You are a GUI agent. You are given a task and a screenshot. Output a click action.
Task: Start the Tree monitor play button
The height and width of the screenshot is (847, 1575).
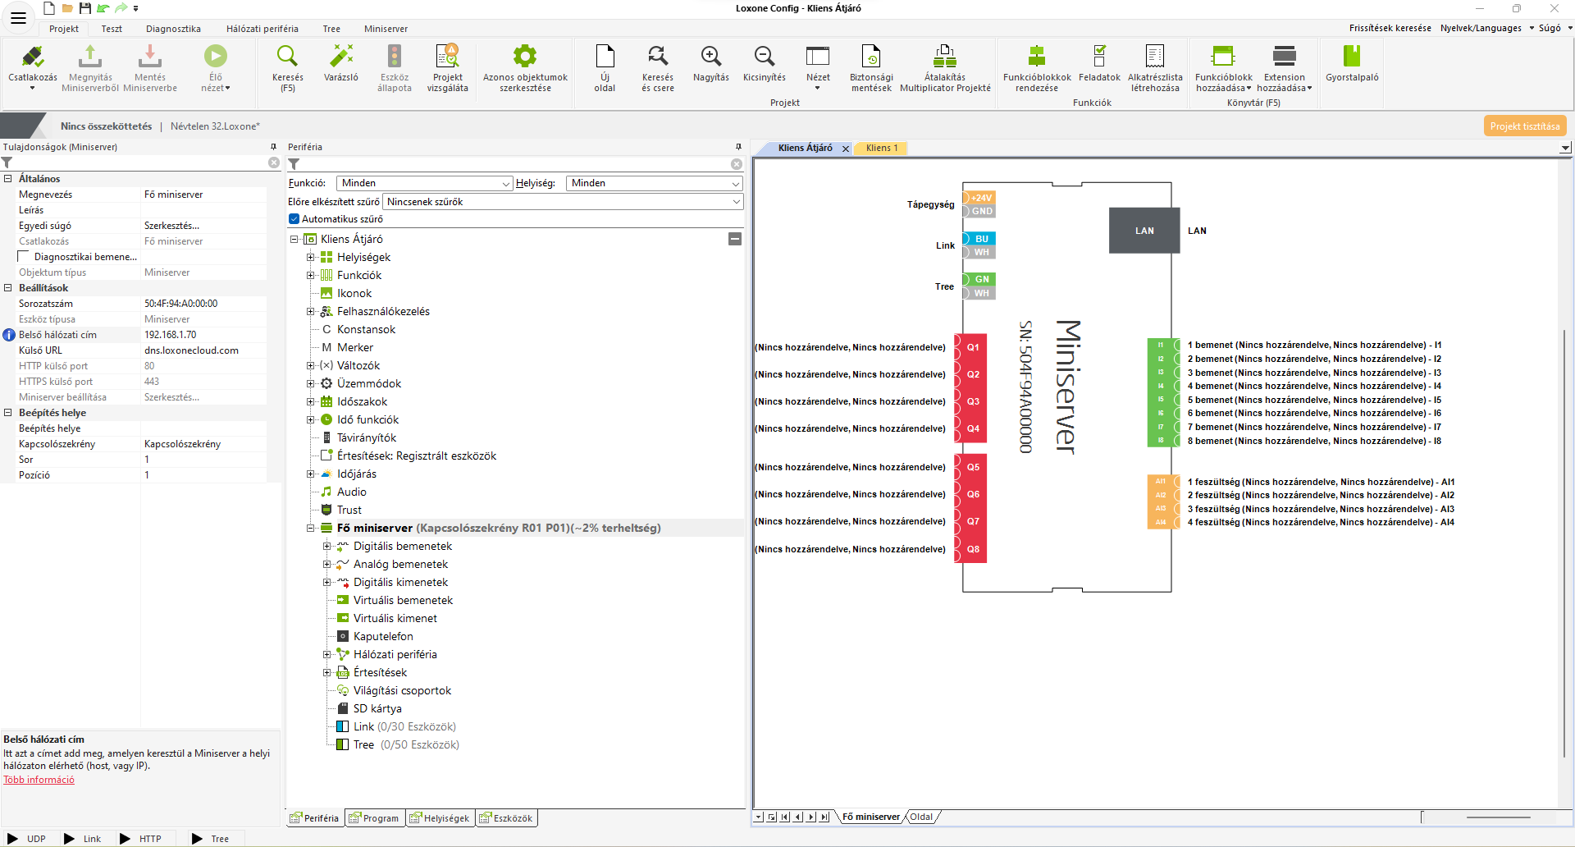click(x=197, y=839)
